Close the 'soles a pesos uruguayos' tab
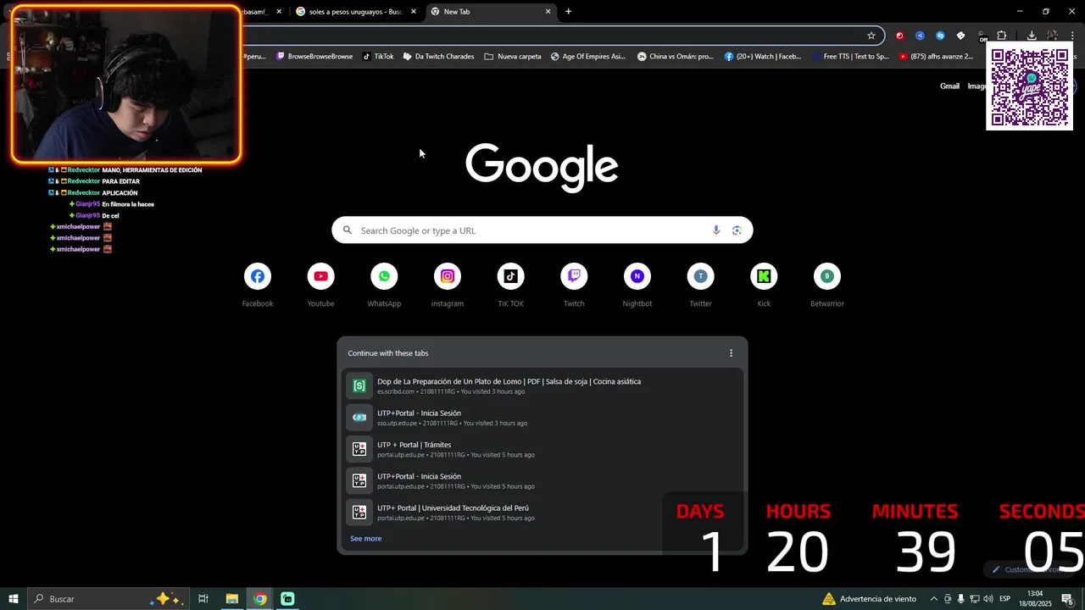 click(414, 12)
